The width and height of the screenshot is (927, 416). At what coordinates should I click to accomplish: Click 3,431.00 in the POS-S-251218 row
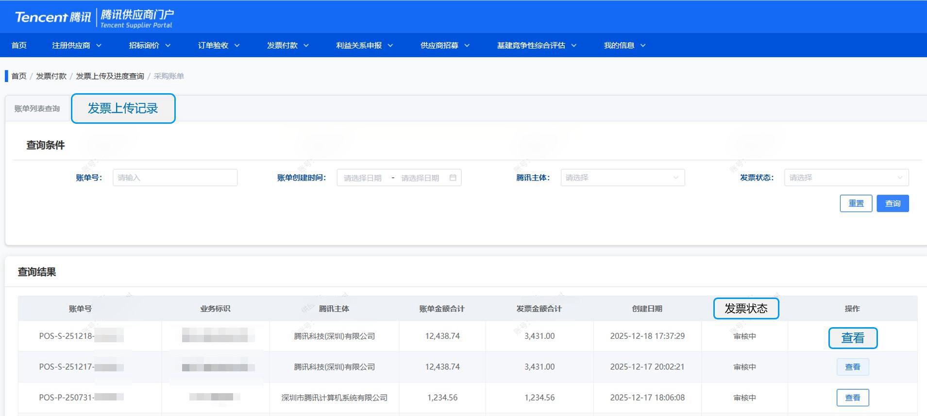coord(539,336)
